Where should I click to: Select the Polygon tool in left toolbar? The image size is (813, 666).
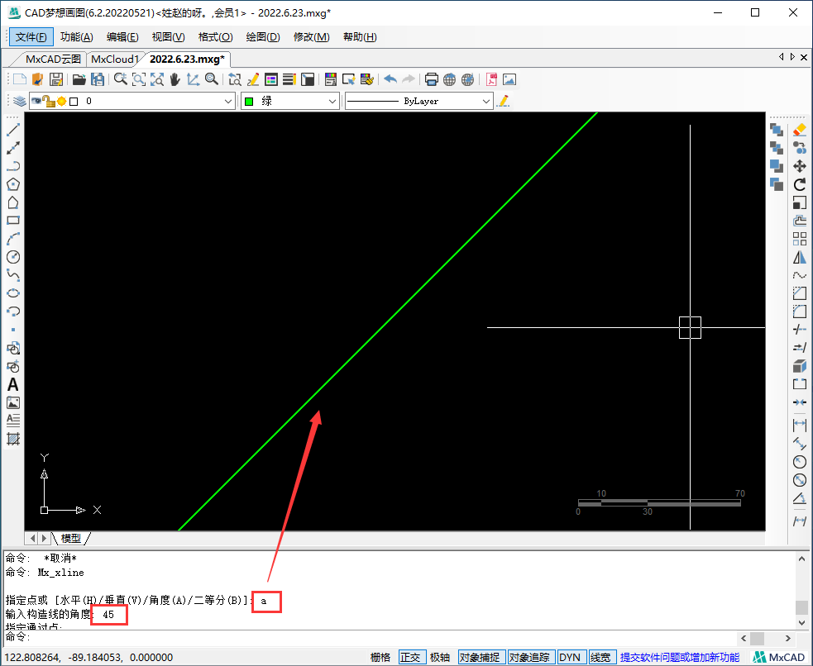click(x=13, y=184)
